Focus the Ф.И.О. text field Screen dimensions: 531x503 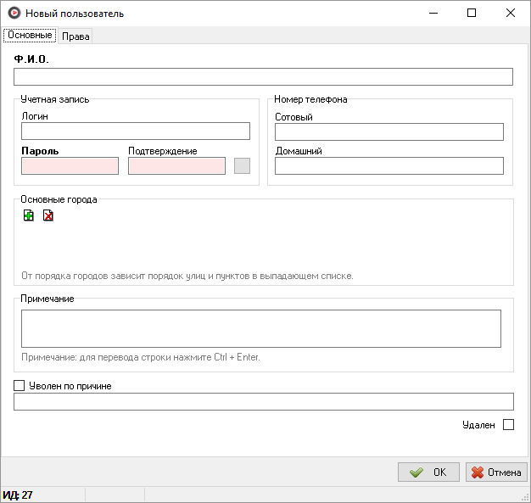(x=263, y=77)
